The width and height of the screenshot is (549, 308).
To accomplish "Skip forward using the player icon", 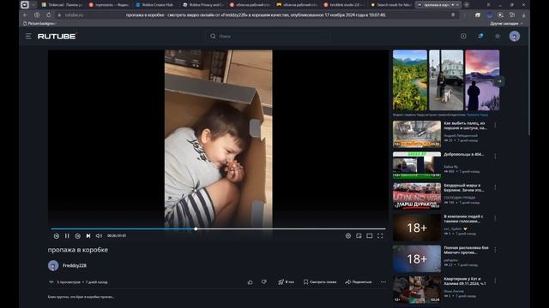I will tap(78, 236).
